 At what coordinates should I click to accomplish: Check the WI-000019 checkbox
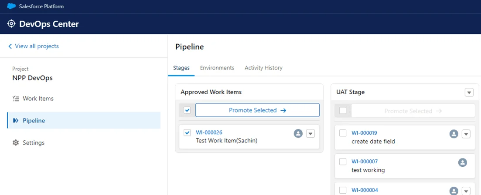343,133
